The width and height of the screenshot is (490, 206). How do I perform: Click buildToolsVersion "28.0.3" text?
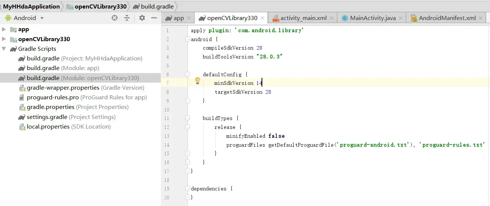coord(243,57)
